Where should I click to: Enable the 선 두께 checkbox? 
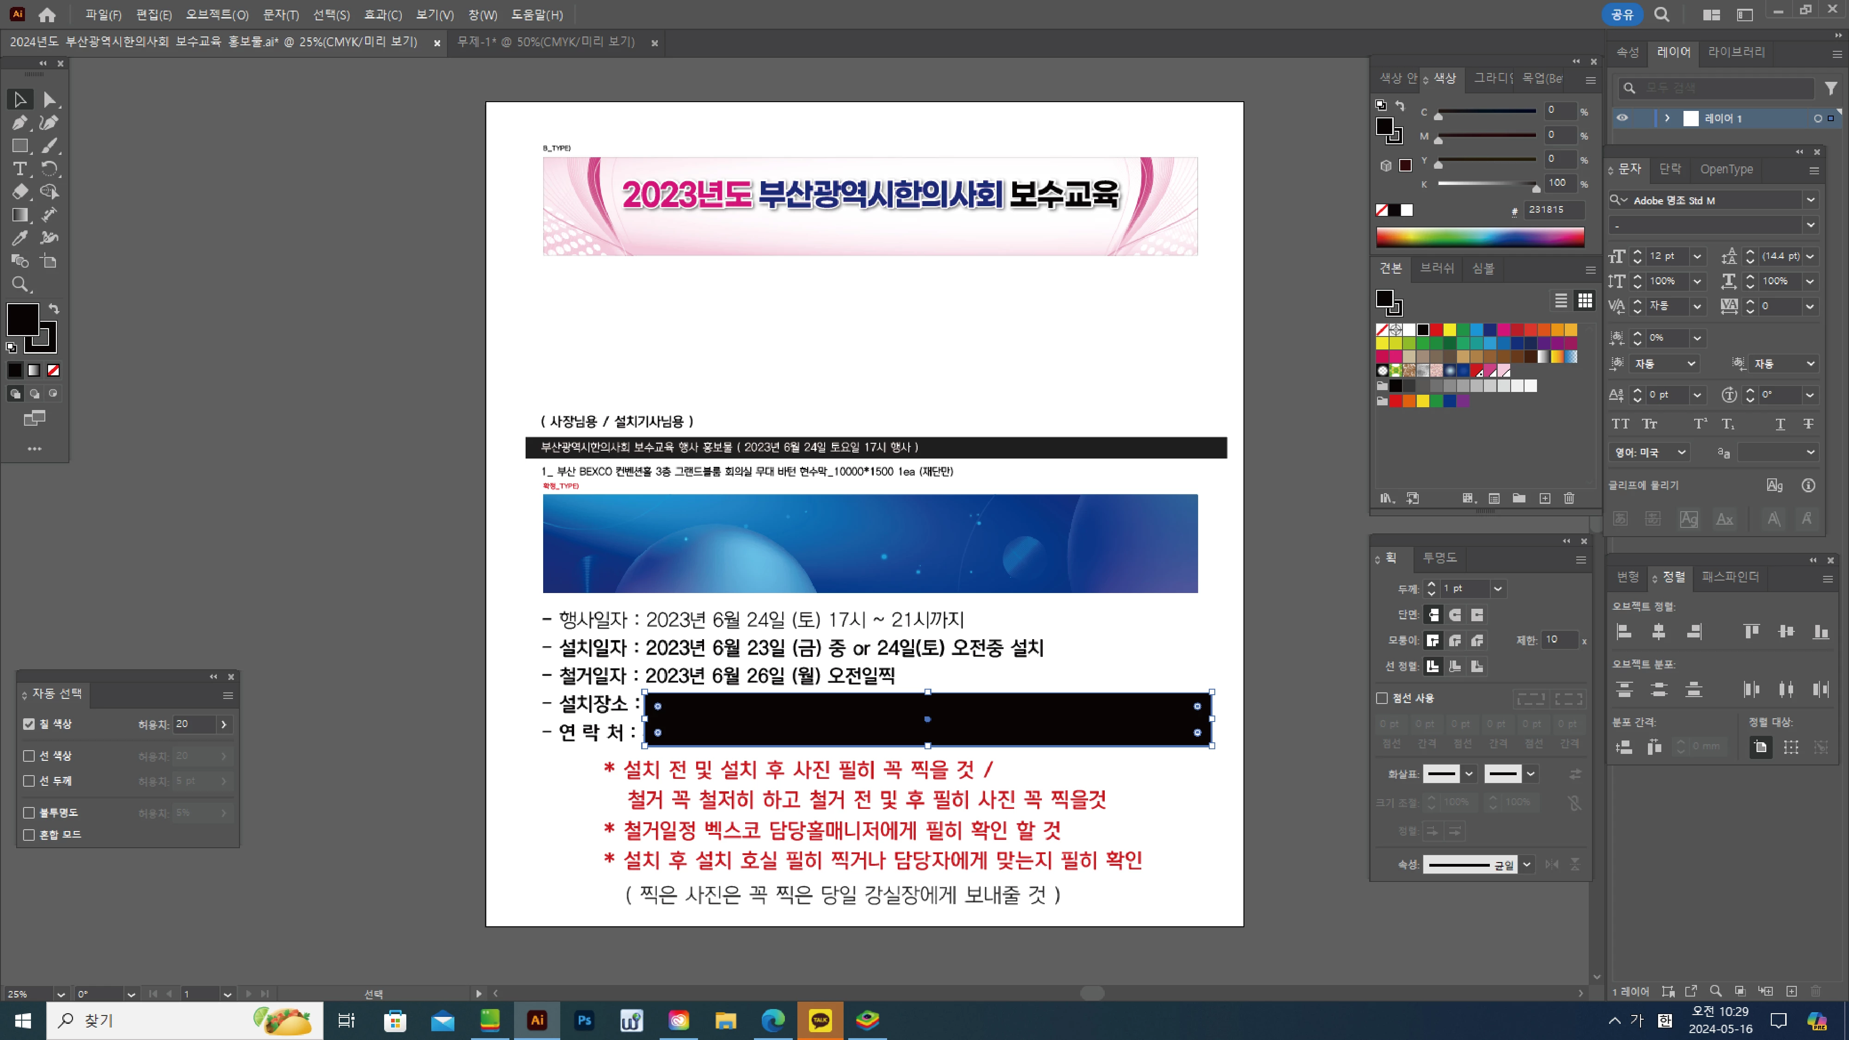pyautogui.click(x=29, y=781)
